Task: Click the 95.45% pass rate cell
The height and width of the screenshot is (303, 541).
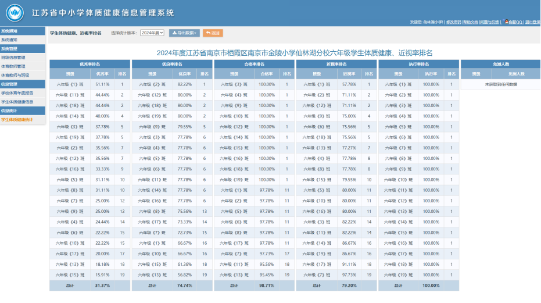Action: (x=267, y=275)
